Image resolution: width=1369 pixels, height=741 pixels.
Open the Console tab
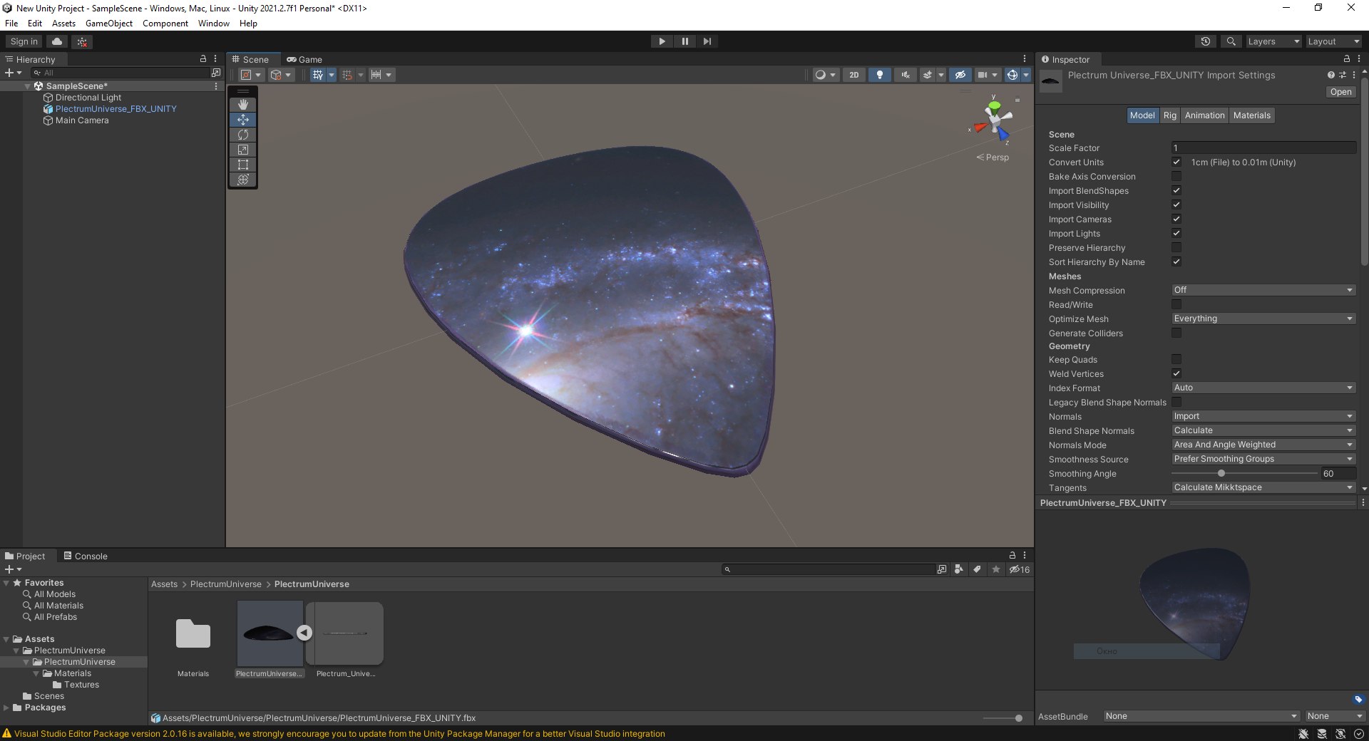pyautogui.click(x=86, y=556)
